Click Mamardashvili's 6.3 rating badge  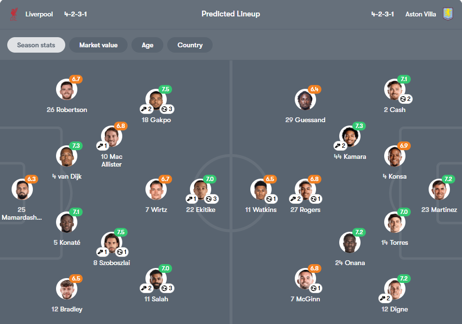coord(31,179)
